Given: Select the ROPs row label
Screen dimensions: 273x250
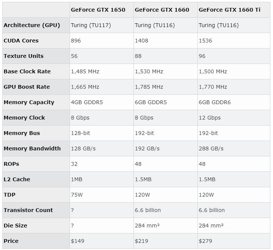Looking at the screenshot, I should tap(11, 164).
